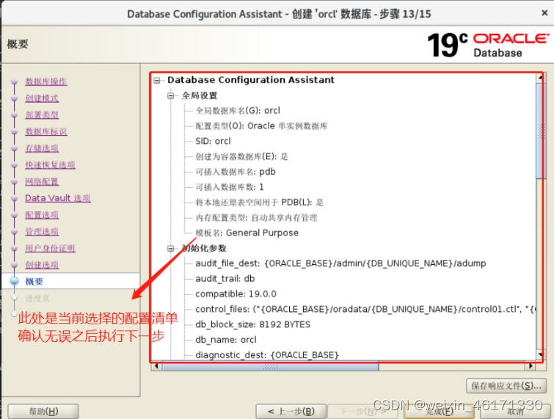Select the db_name: orcl row
This screenshot has width=554, height=419.
click(x=226, y=340)
